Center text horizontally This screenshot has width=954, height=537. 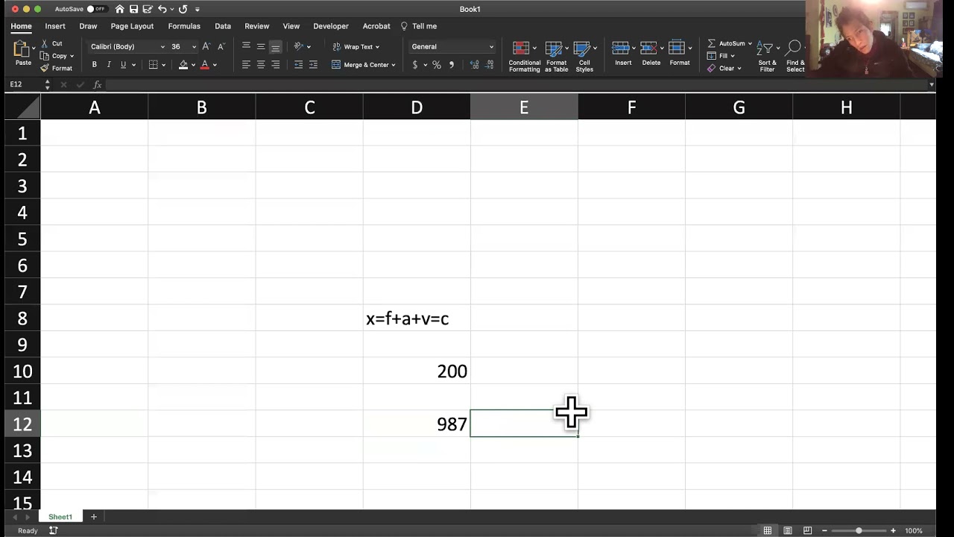[261, 65]
